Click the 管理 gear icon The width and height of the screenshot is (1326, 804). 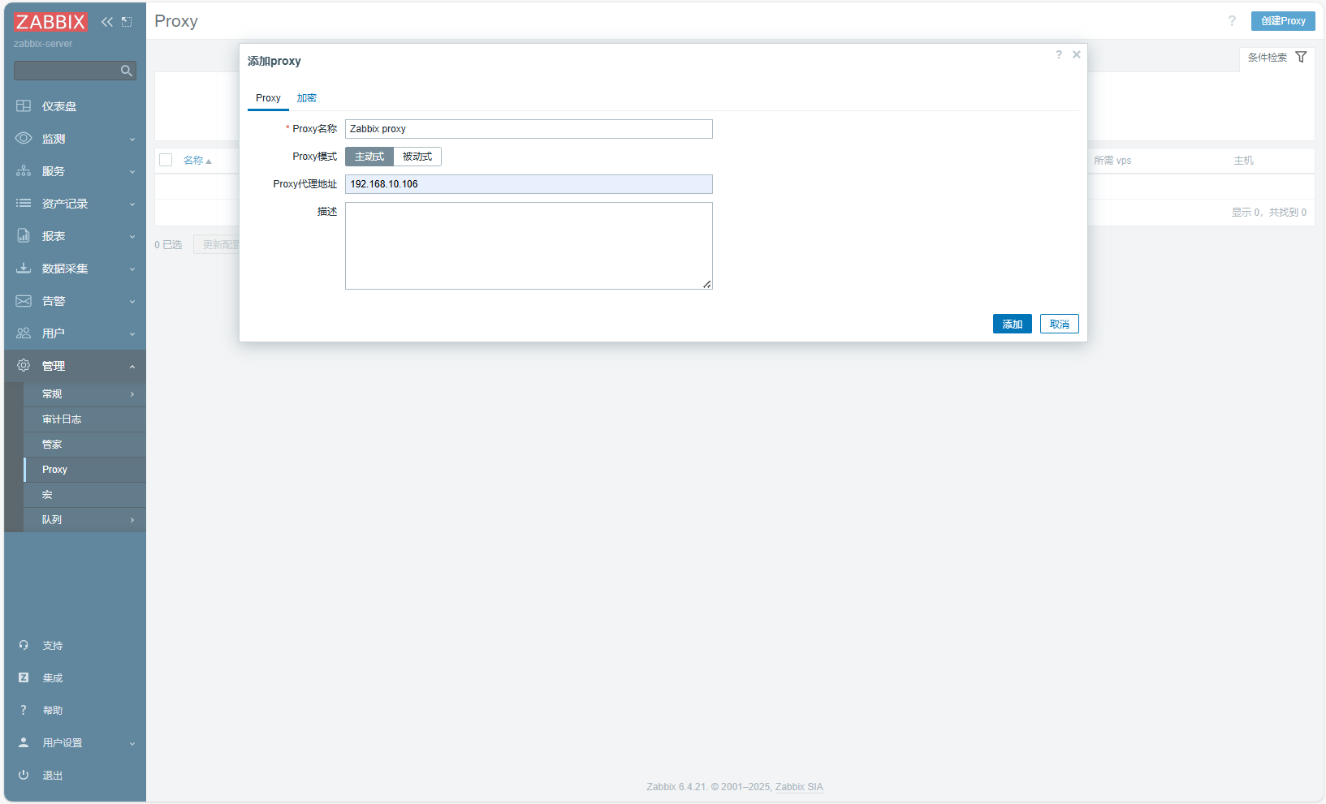pos(24,366)
